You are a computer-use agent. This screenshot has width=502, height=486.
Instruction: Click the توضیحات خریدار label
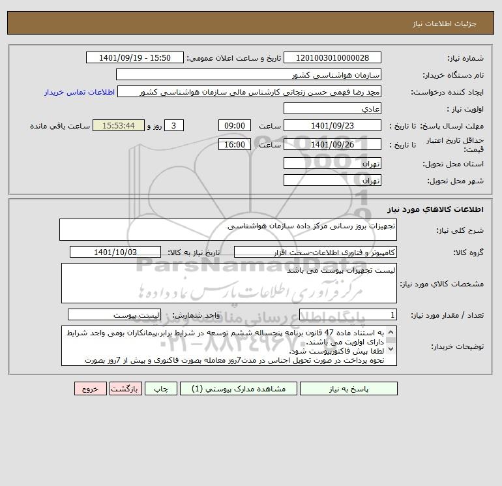pos(457,346)
